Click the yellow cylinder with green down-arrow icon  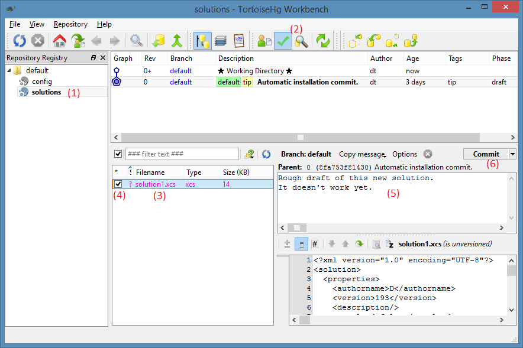158,41
